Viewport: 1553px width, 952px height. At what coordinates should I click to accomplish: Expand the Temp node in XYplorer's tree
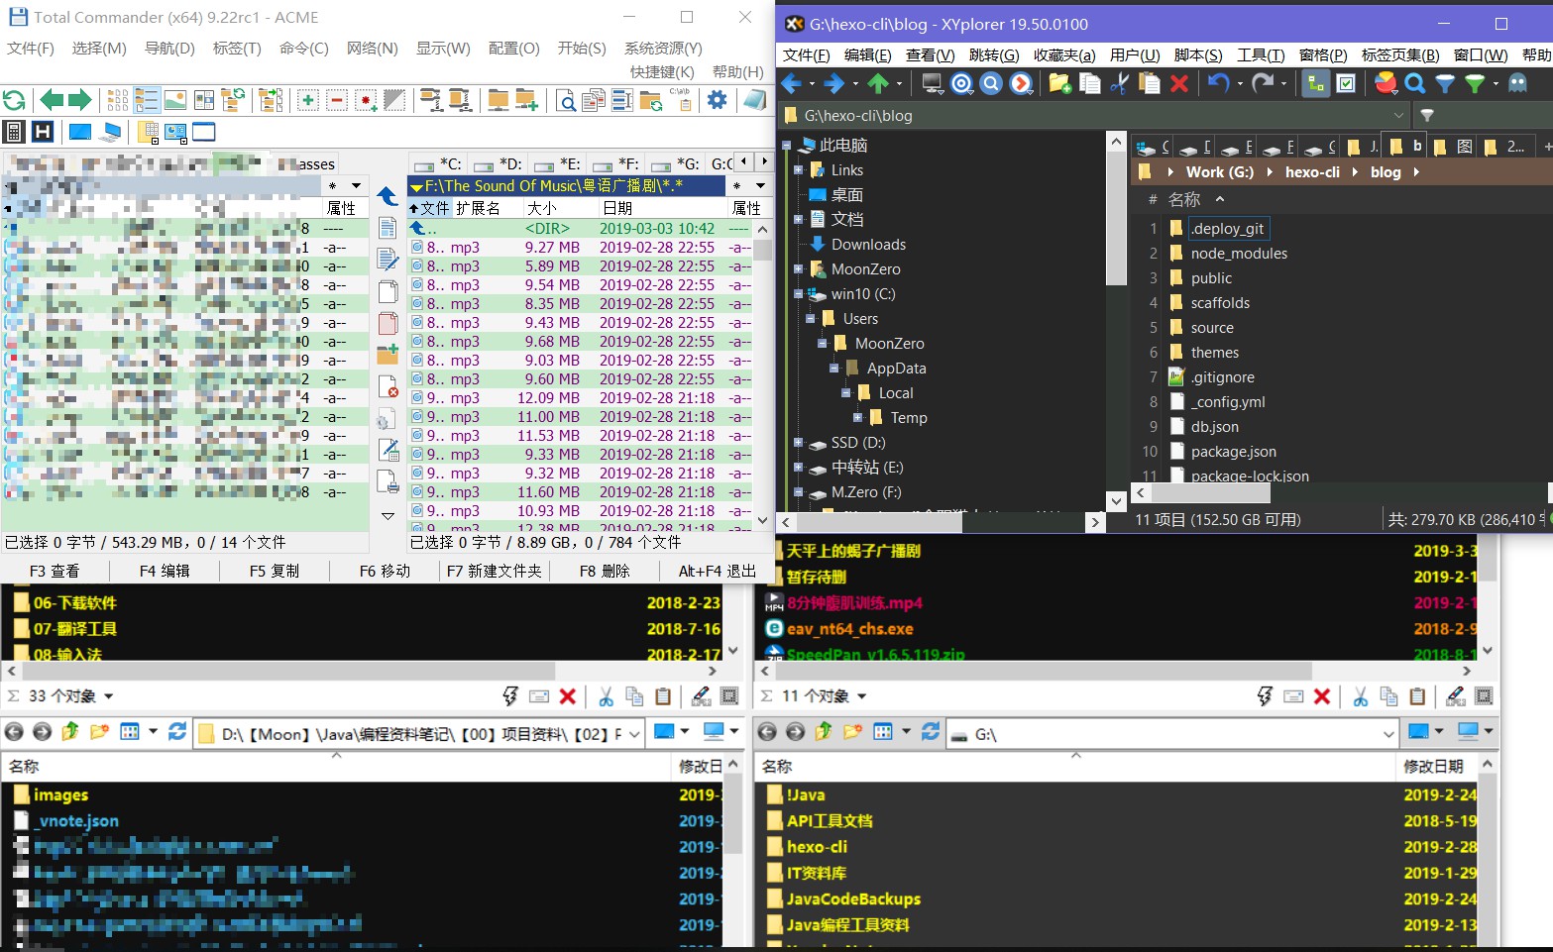pos(857,418)
